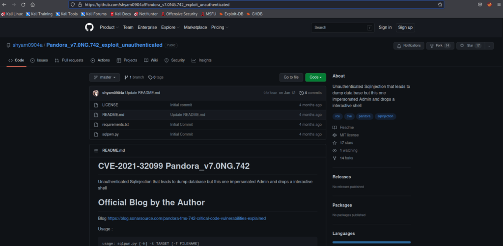This screenshot has height=246, width=503.
Task: Bookmark this page with the star icon
Action: [x=440, y=5]
